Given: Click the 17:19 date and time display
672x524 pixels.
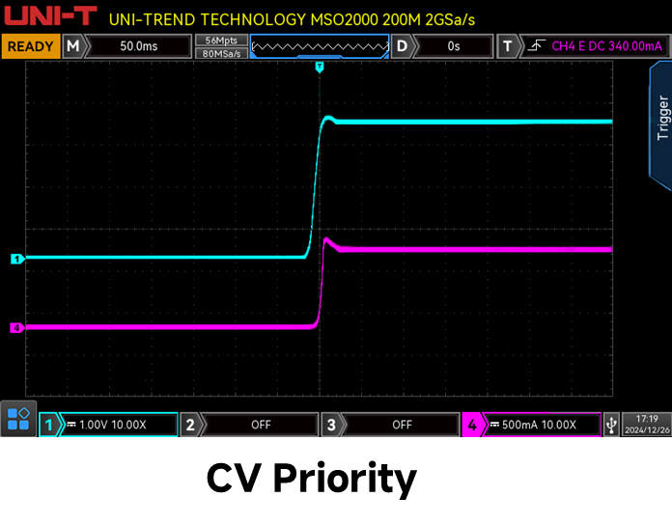Looking at the screenshot, I should 646,425.
